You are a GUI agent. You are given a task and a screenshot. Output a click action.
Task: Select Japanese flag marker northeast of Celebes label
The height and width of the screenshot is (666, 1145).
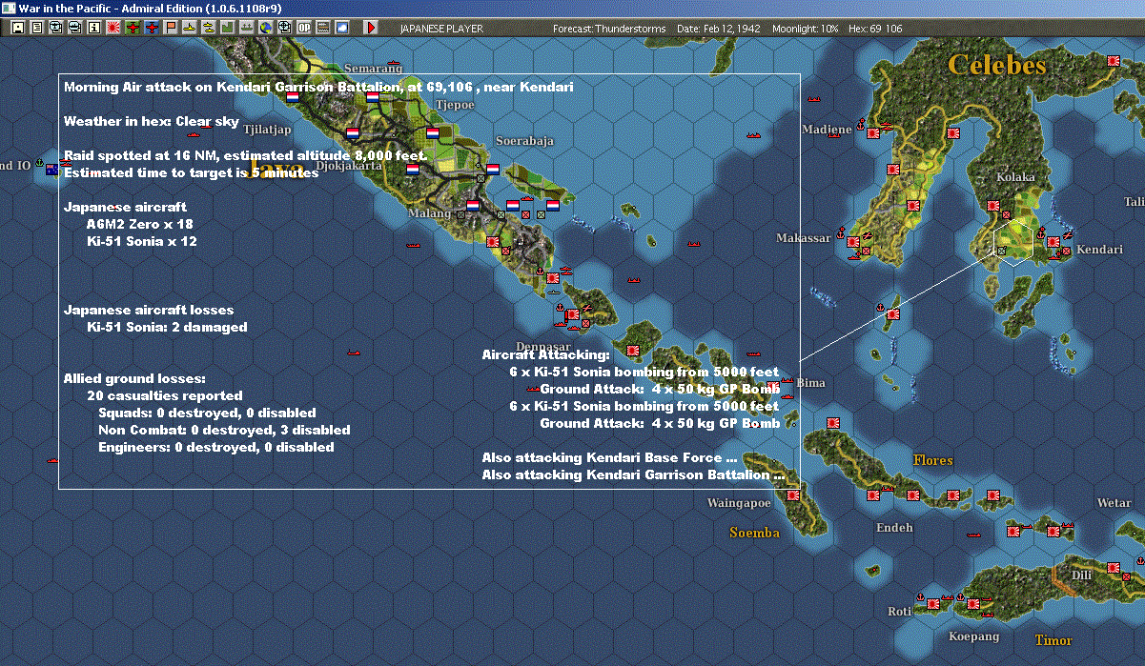click(x=1113, y=60)
